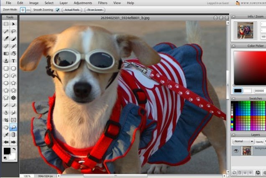
Task: Click the Fit on Screen button
Action: click(95, 10)
